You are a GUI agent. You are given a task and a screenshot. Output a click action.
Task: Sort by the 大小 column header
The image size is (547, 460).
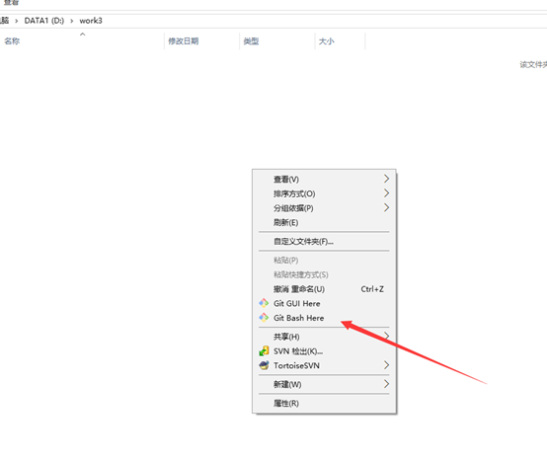point(340,41)
